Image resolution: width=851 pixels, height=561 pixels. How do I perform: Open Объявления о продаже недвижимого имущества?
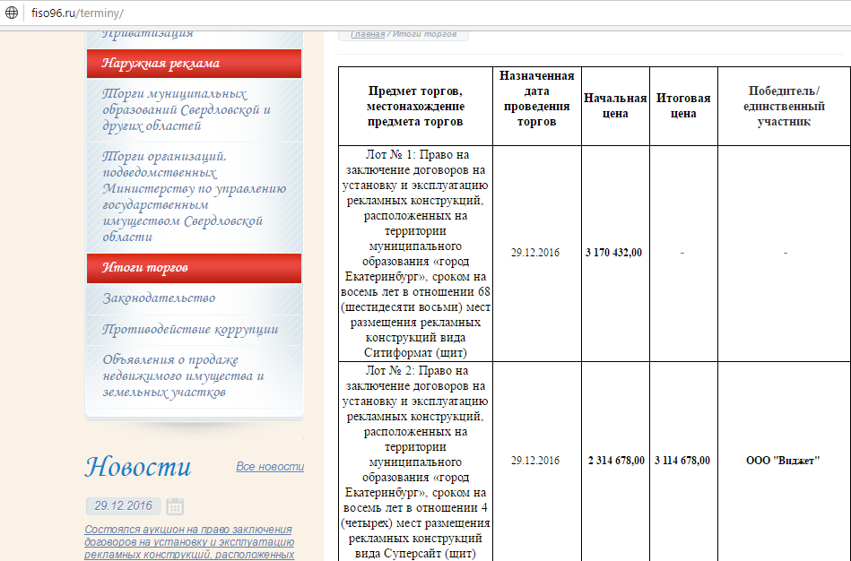pyautogui.click(x=194, y=376)
